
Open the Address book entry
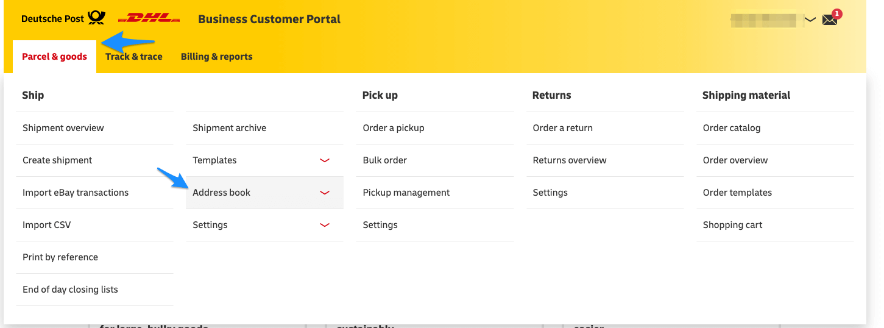click(264, 193)
